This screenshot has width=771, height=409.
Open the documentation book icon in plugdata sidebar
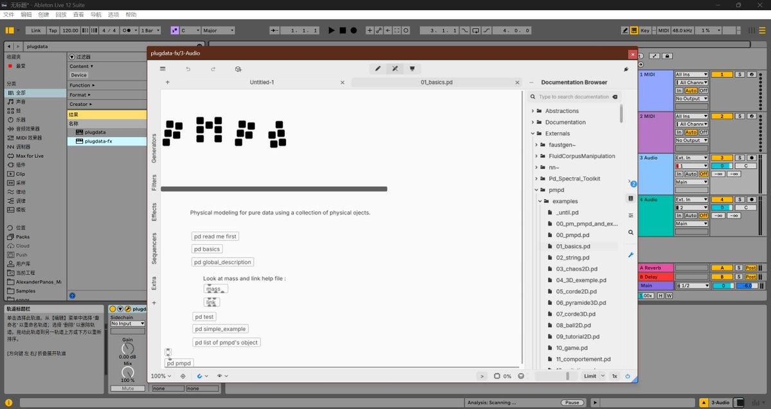(x=631, y=198)
